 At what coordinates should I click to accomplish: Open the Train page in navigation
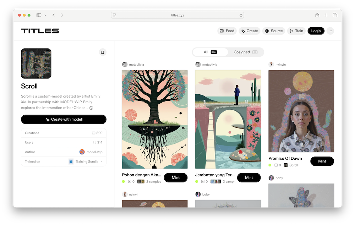tap(296, 31)
